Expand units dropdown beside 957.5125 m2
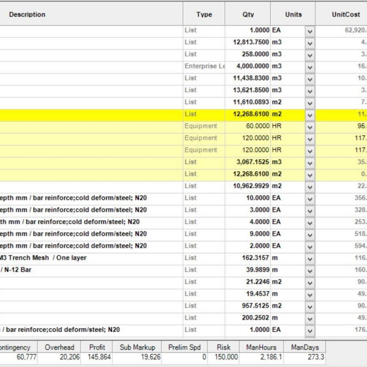 pos(310,306)
